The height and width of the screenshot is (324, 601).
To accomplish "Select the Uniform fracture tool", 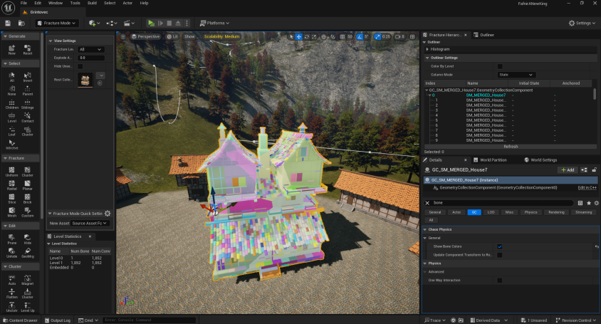I will point(12,170).
